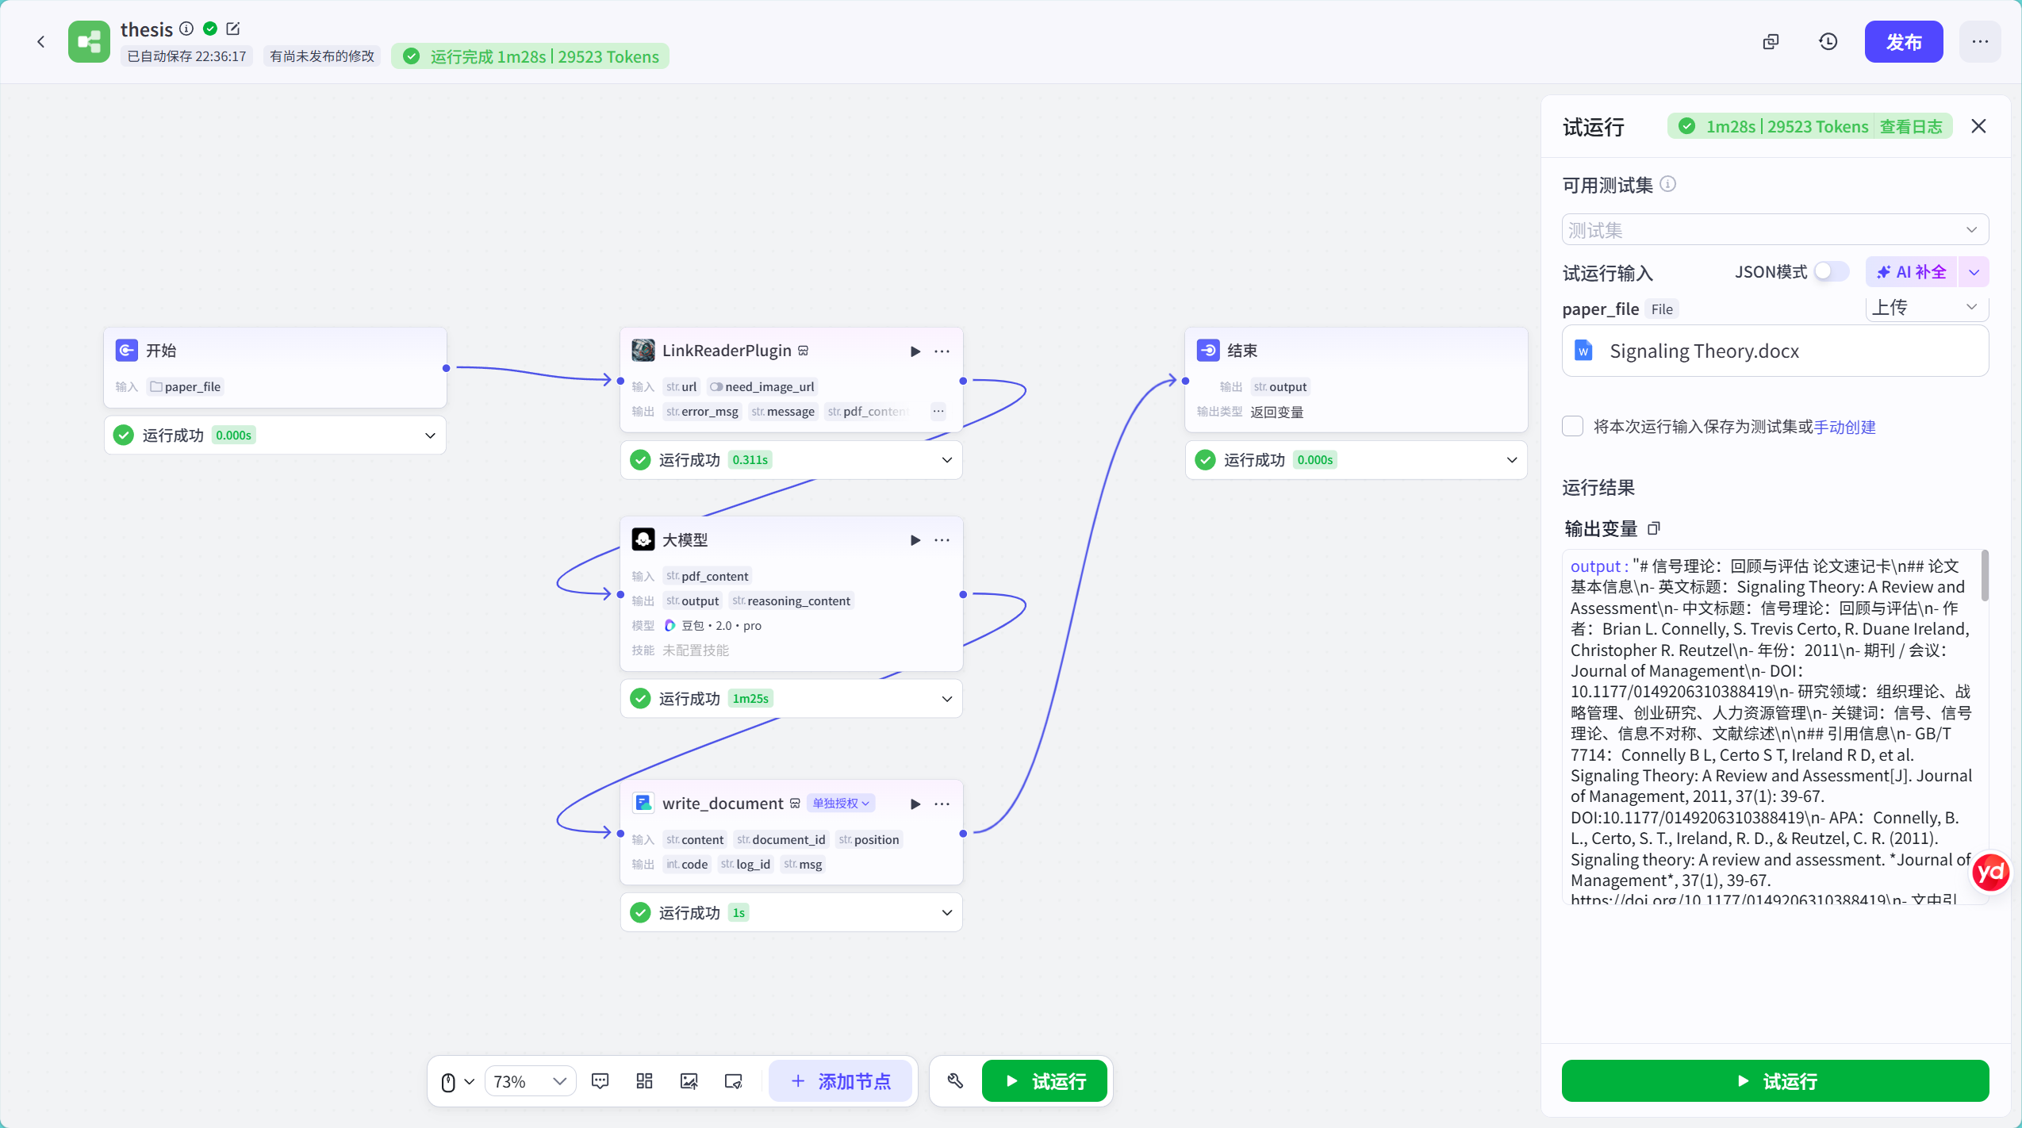Open the 查看日志 link

click(x=1911, y=126)
